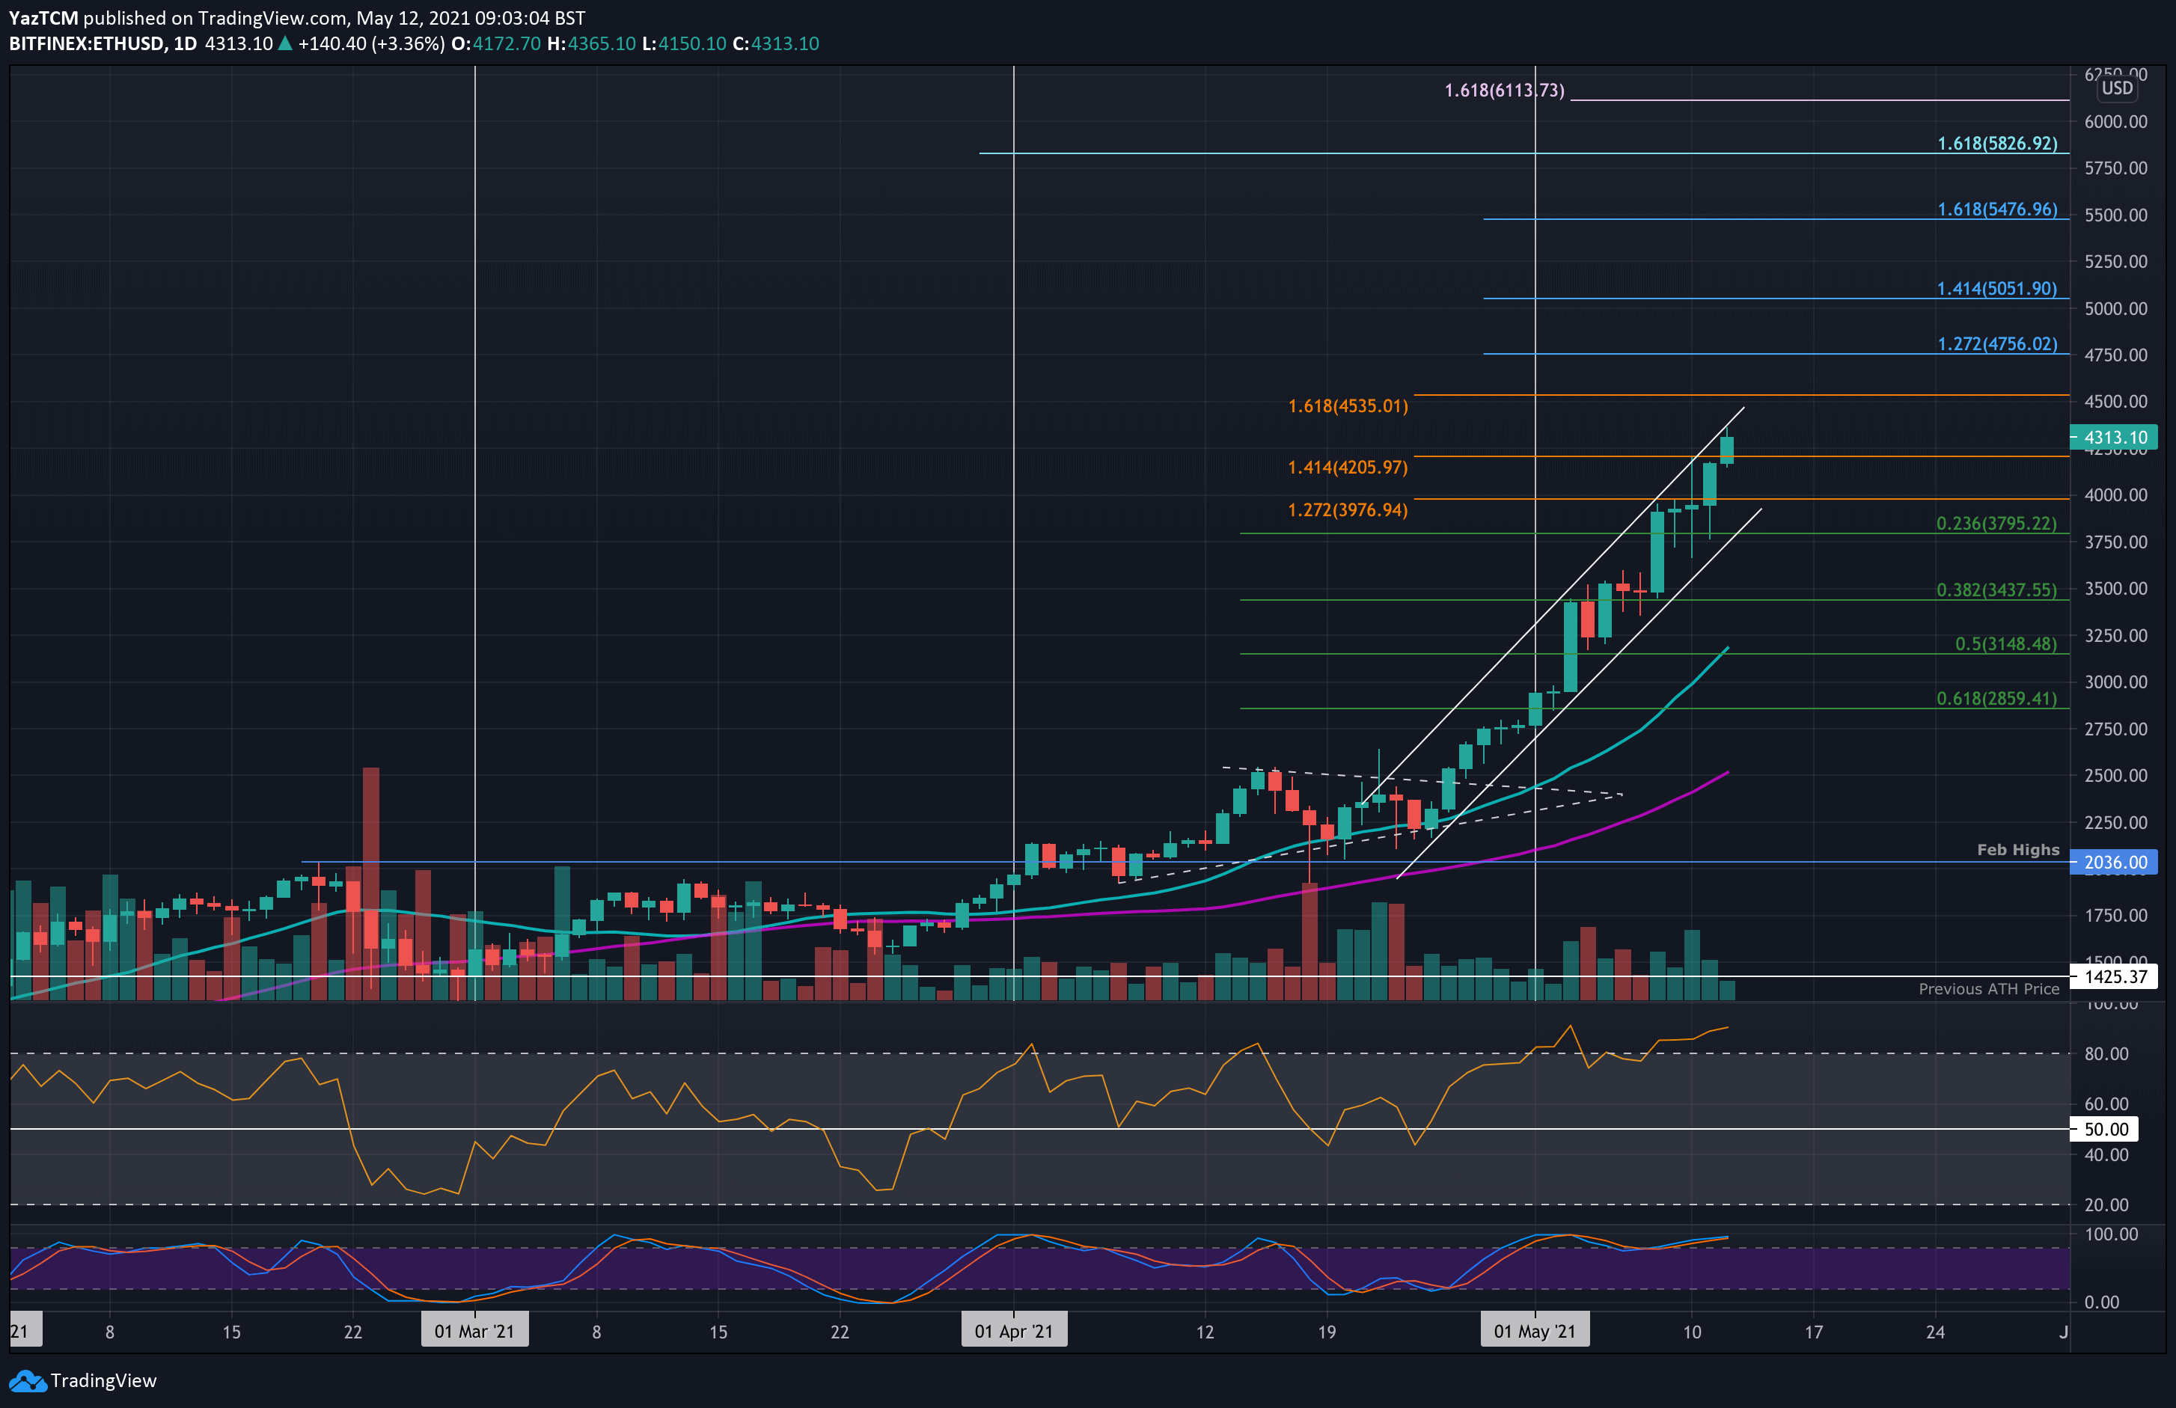Select the 1.618(5826.92) Fibonacci label

point(1998,144)
